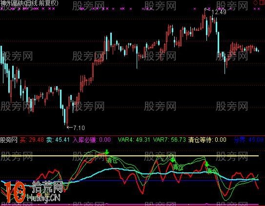
Task: Click the blue horizontal 分界 line
Action: (x=130, y=180)
